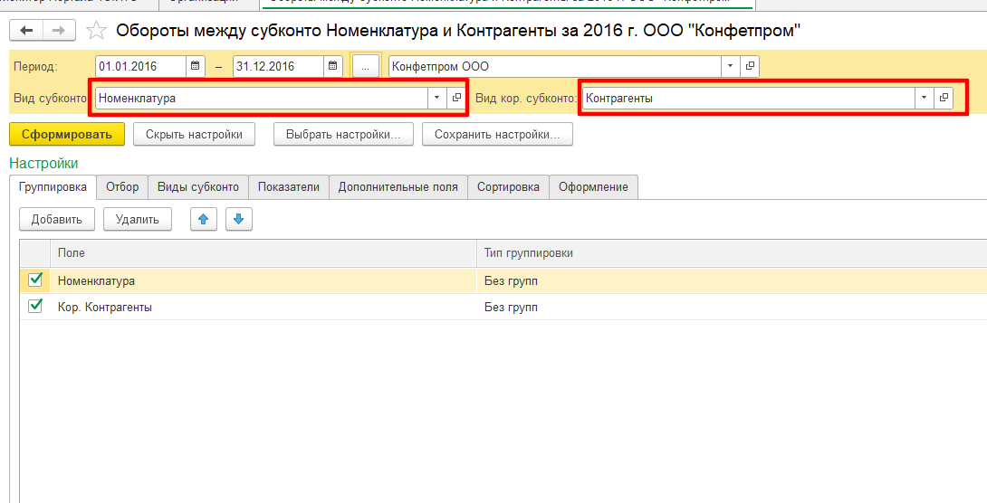Move grouping row up with blue arrow
The width and height of the screenshot is (987, 503).
point(204,220)
